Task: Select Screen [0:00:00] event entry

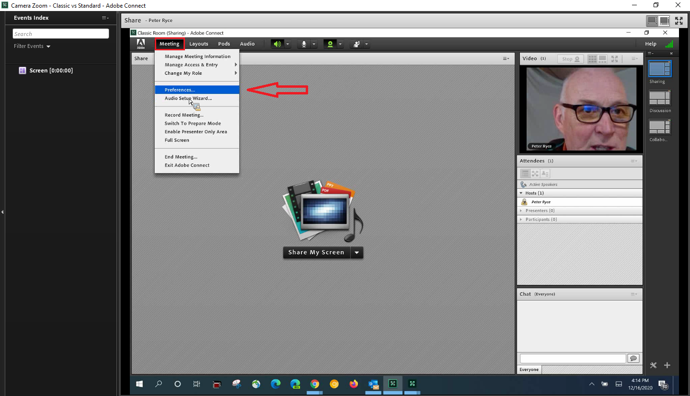Action: 51,70
